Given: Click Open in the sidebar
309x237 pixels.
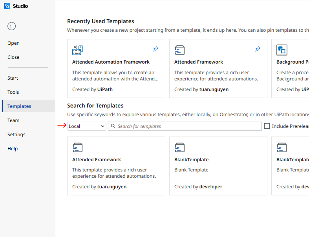Looking at the screenshot, I should (13, 43).
